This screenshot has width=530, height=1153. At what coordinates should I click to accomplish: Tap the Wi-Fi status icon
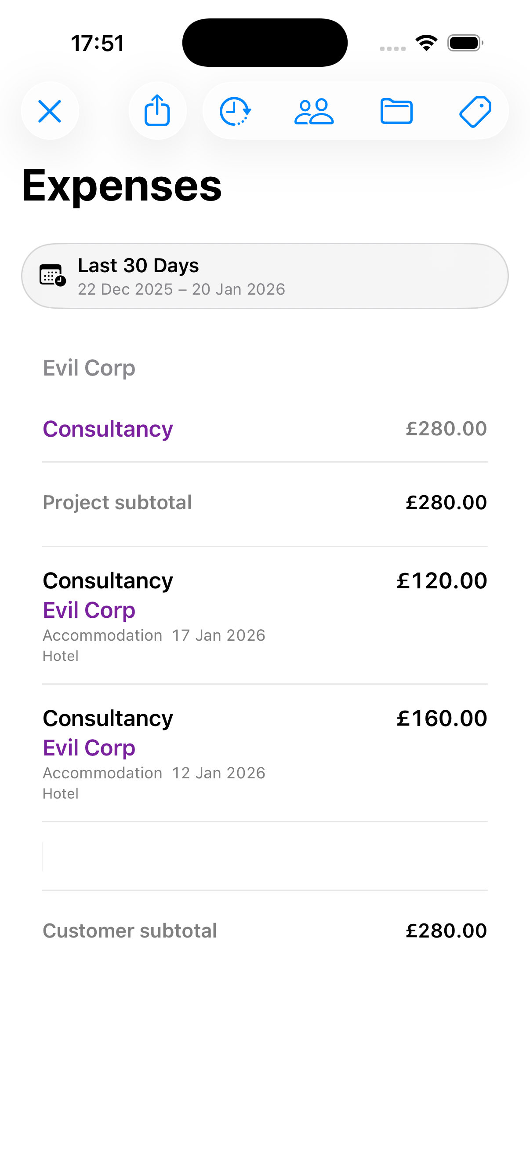[426, 43]
